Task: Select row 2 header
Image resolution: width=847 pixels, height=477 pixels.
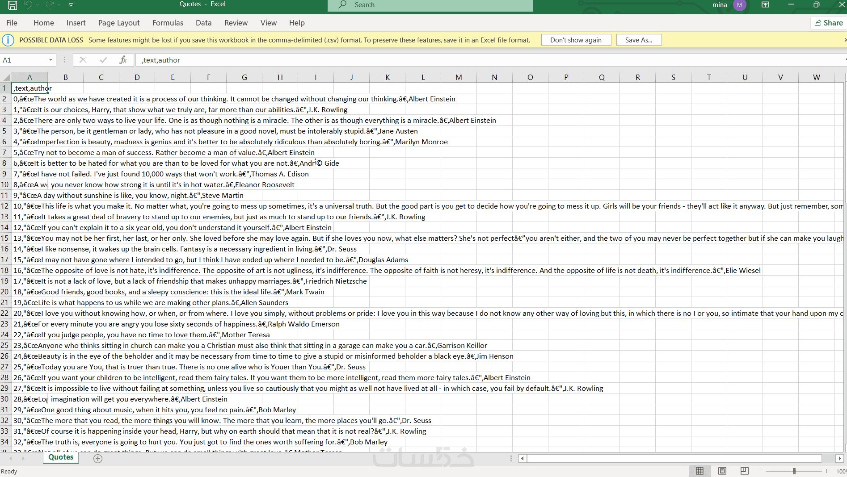Action: [5, 99]
